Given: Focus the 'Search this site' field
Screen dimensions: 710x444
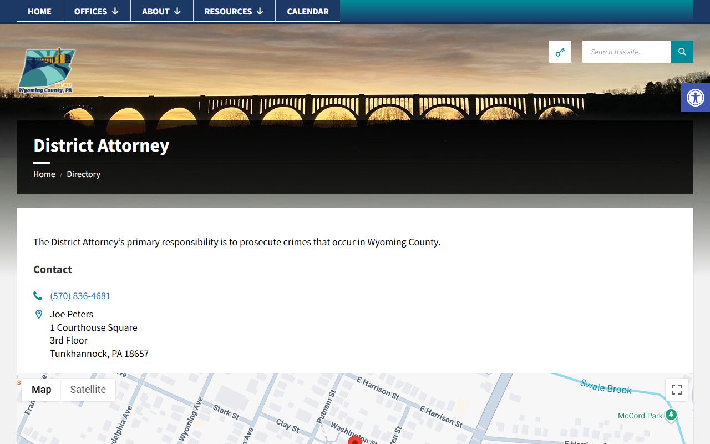Looking at the screenshot, I should pos(626,52).
